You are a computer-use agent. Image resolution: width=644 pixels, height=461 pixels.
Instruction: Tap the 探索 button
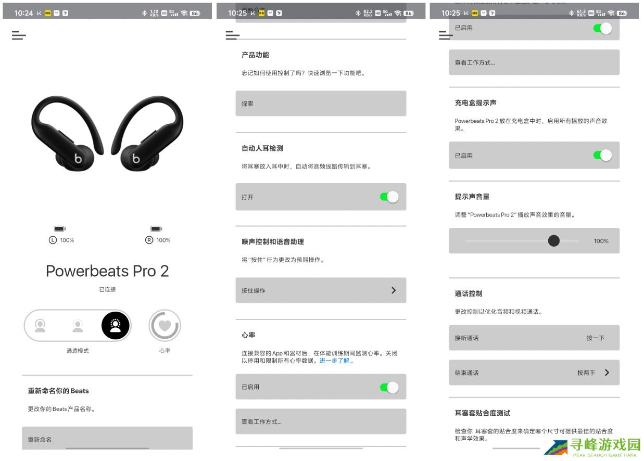[x=321, y=104]
